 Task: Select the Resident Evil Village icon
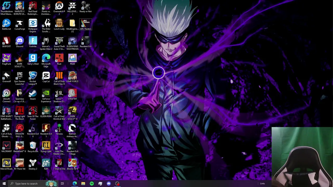coord(72,148)
